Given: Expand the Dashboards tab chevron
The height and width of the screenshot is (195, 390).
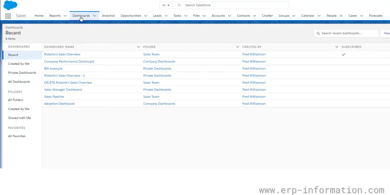Looking at the screenshot, I should pyautogui.click(x=95, y=16).
